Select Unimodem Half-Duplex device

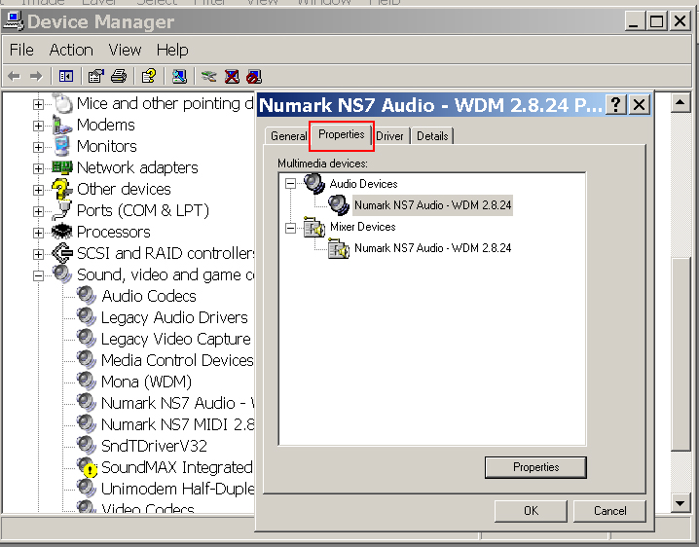click(x=178, y=489)
